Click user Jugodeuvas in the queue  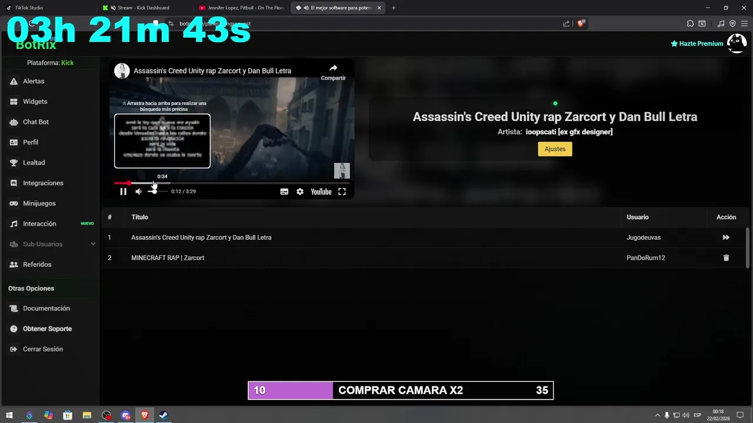(644, 237)
